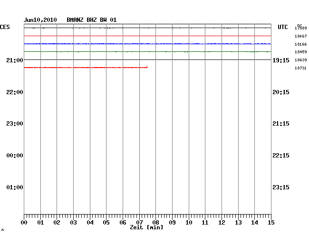Click the minute tick label '03'
This screenshot has width=309, height=235.
[x=74, y=223]
